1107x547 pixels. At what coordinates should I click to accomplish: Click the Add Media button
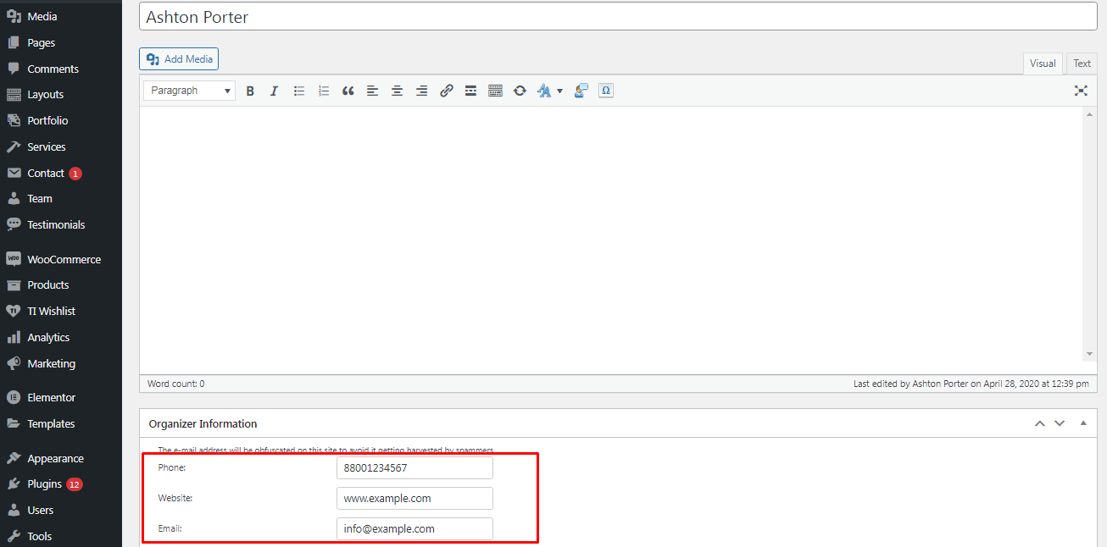(179, 59)
